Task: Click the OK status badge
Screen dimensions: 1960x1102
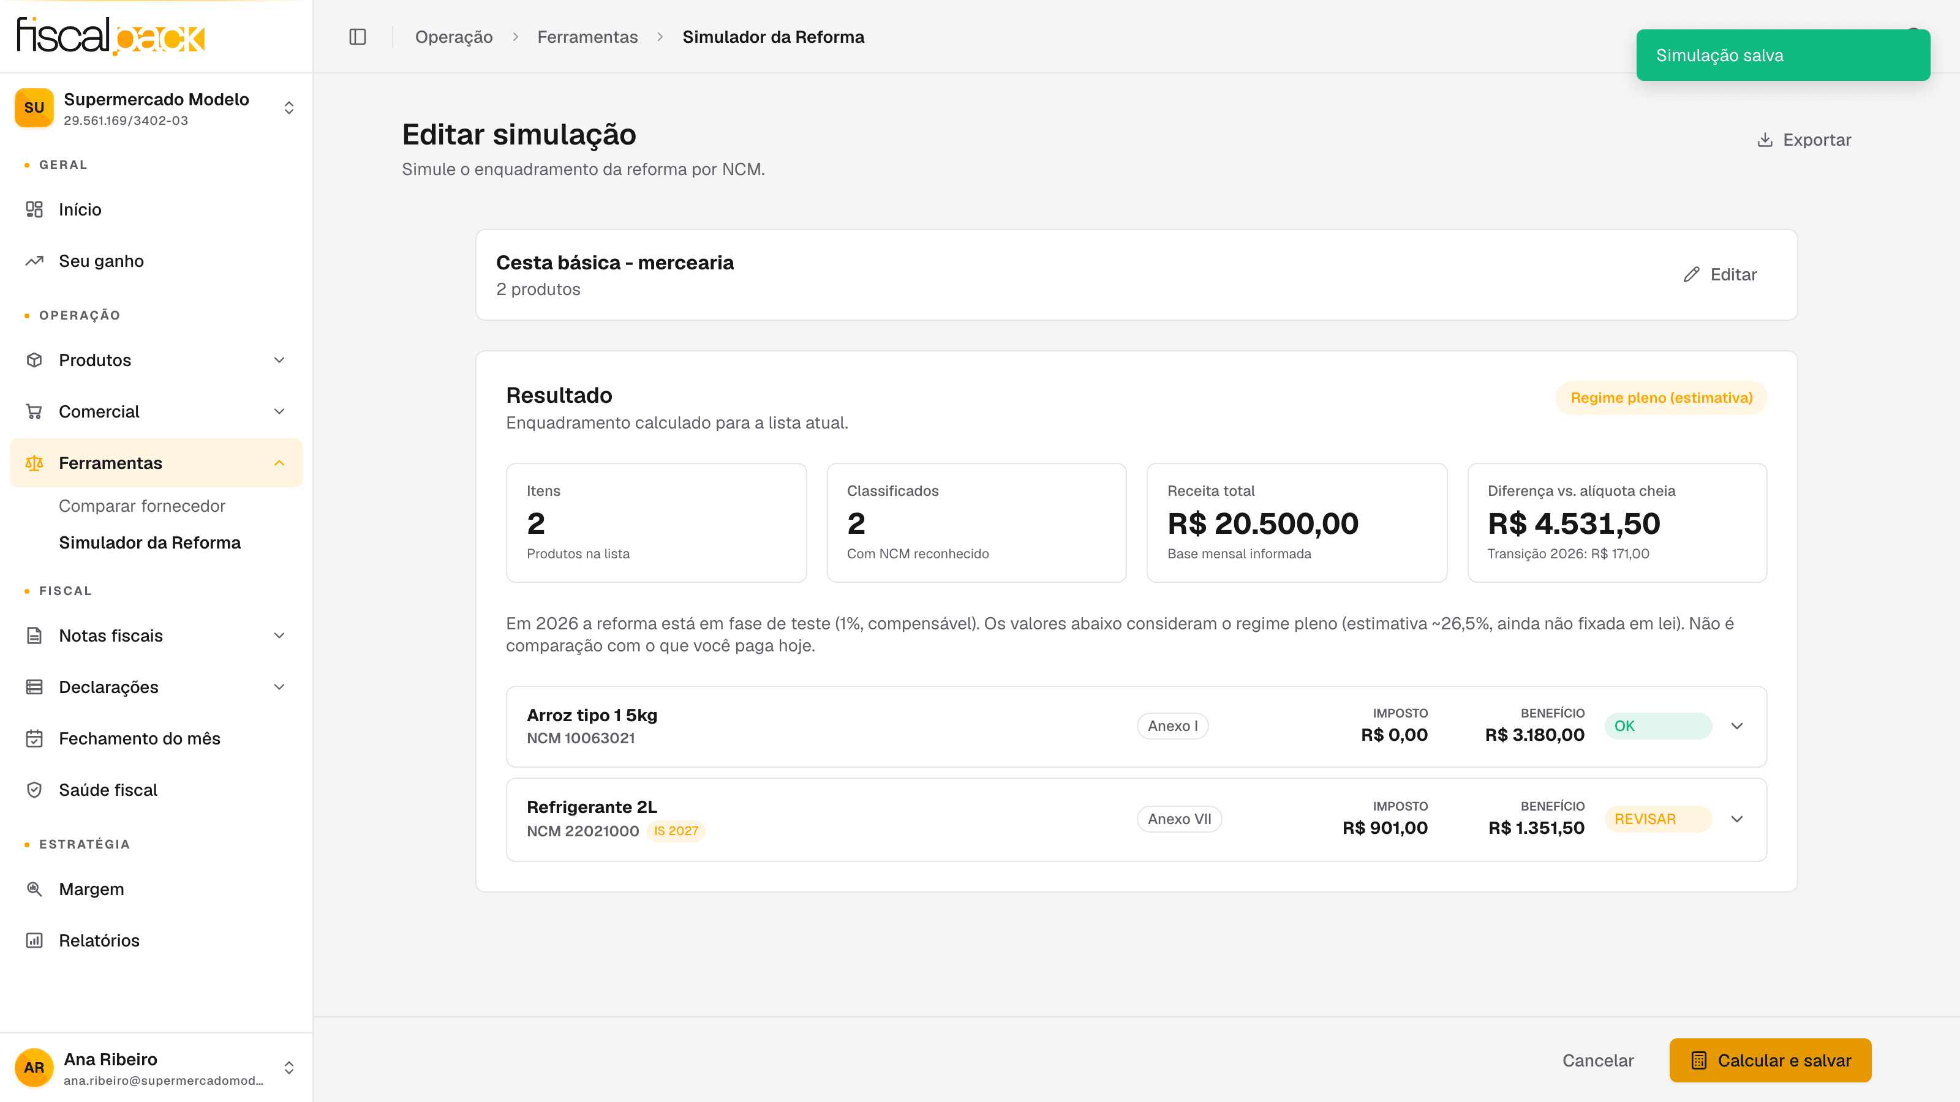Action: (x=1658, y=725)
